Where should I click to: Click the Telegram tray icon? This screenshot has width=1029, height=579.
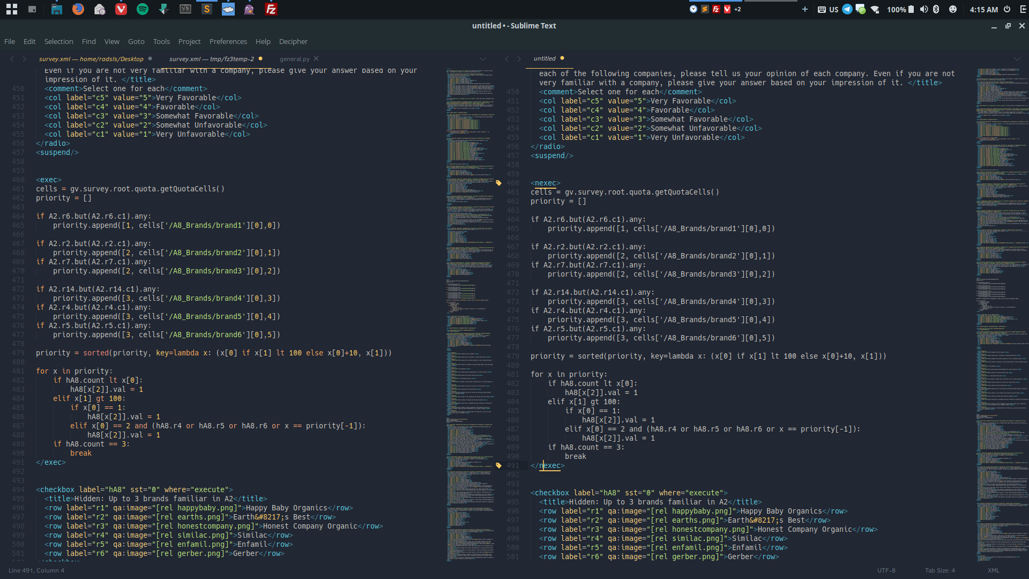847,9
